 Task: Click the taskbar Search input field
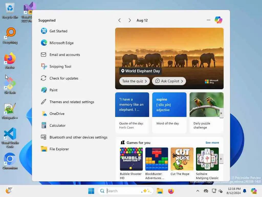(125, 191)
